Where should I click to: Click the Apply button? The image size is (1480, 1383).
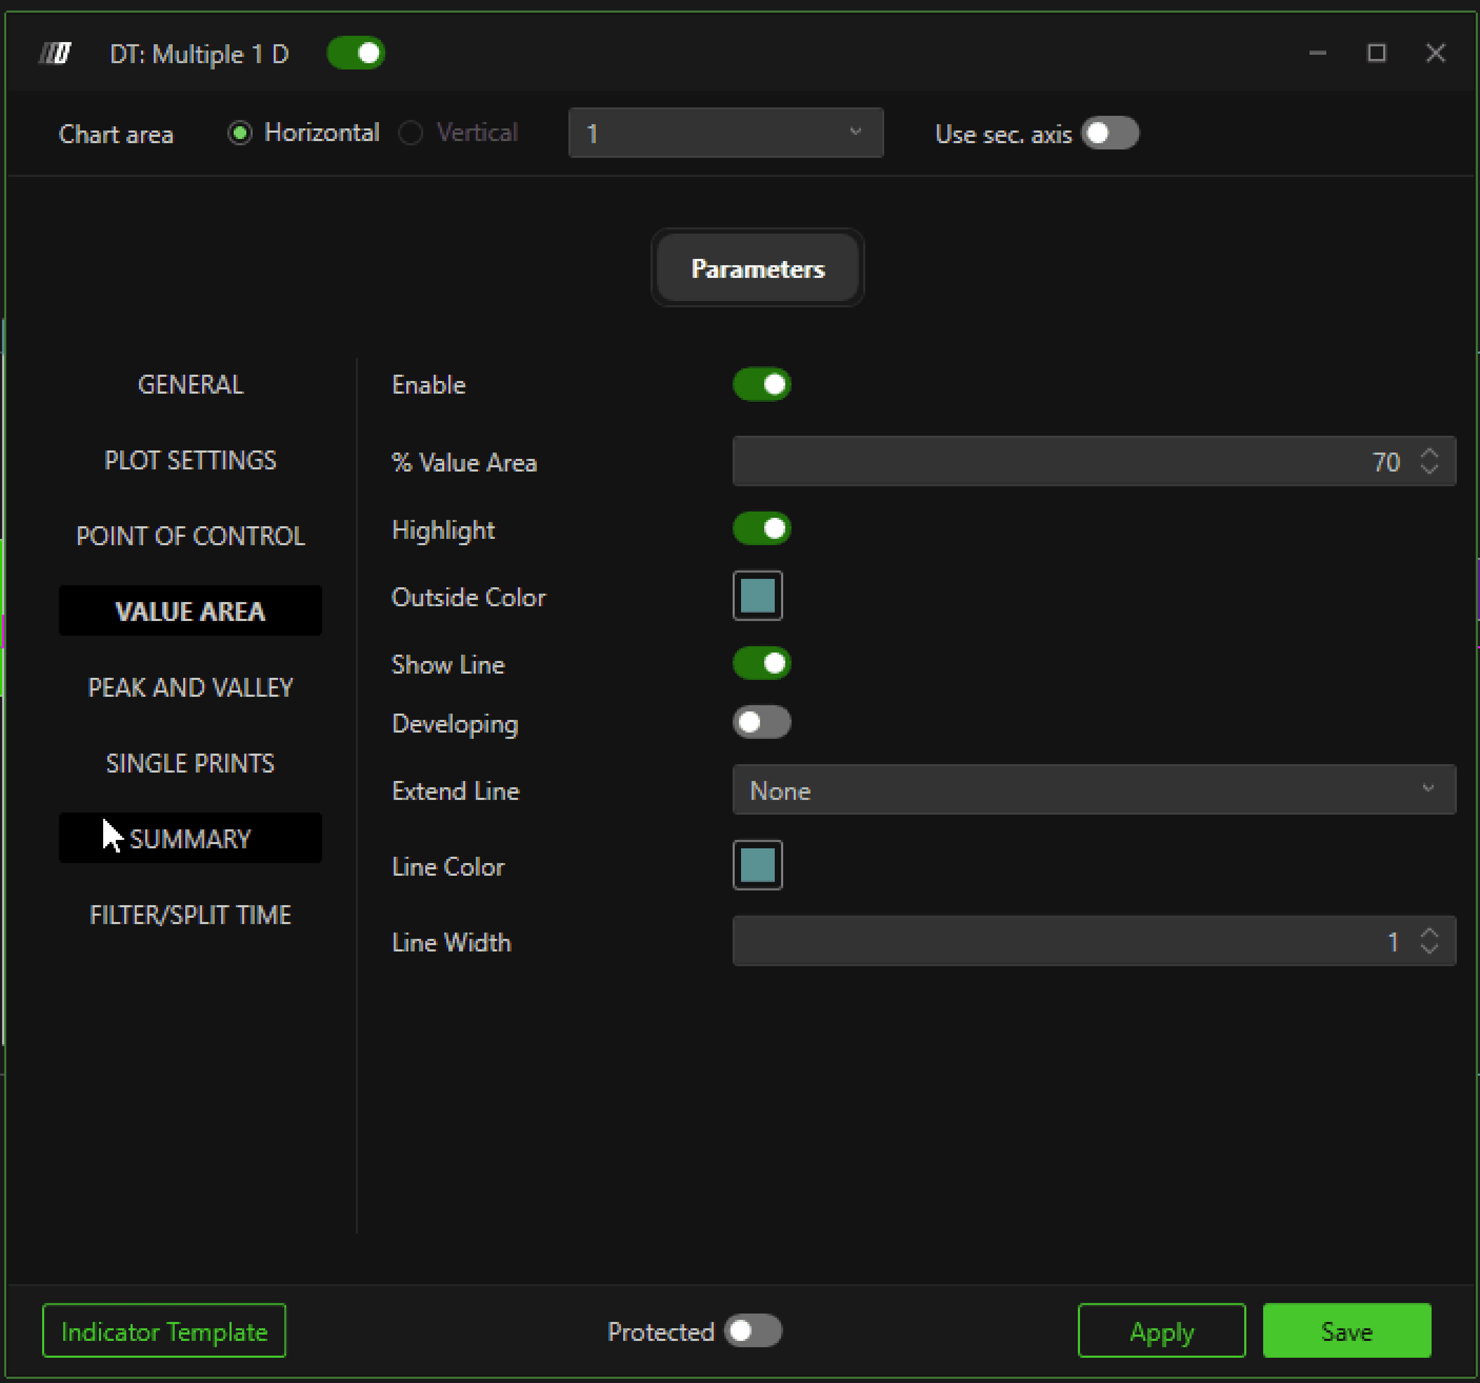tap(1161, 1331)
